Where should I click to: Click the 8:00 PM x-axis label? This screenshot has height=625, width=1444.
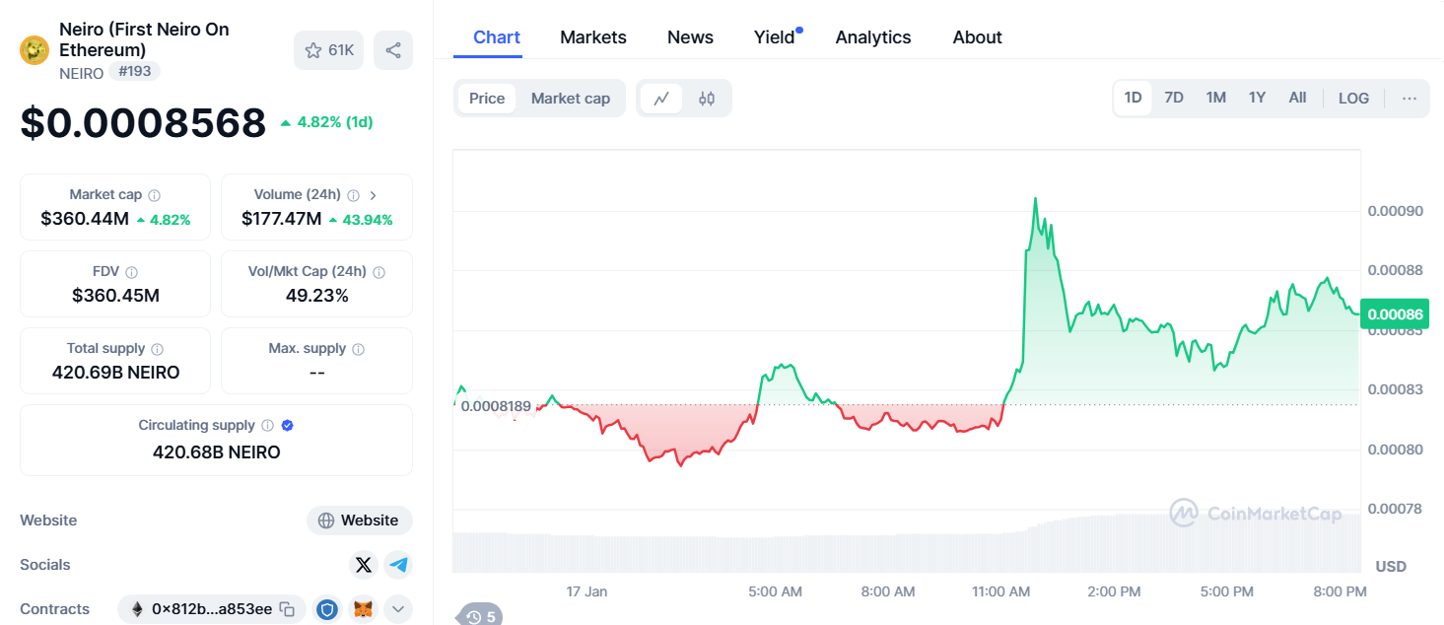point(1341,591)
